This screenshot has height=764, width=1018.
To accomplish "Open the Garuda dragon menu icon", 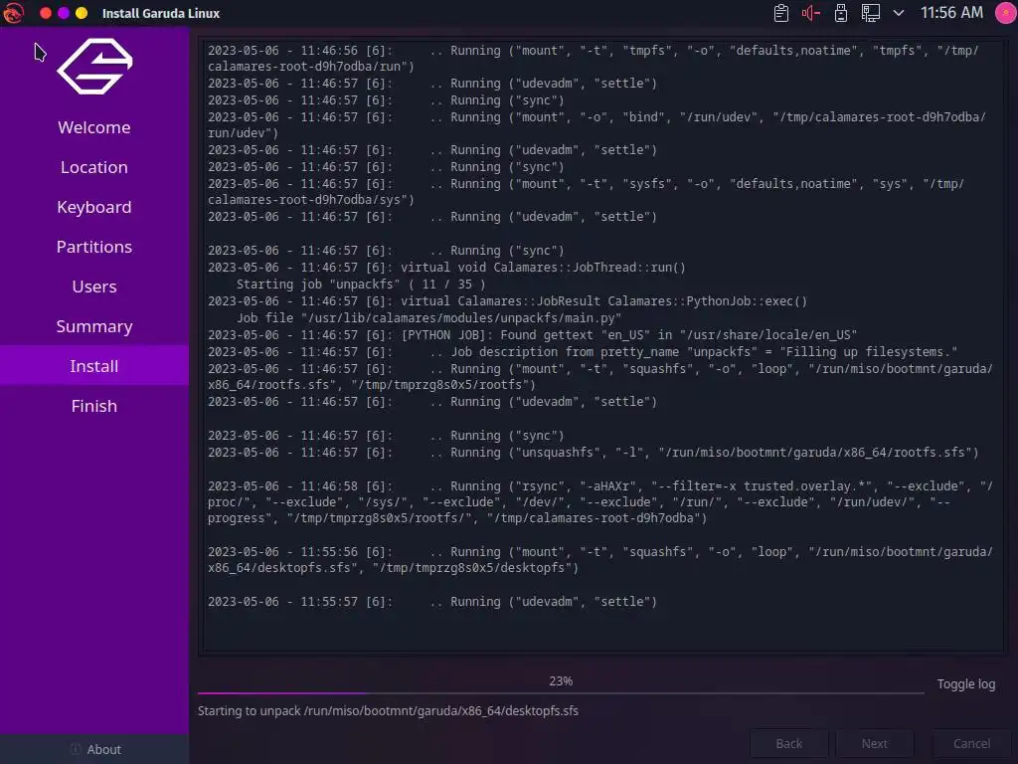I will (12, 12).
